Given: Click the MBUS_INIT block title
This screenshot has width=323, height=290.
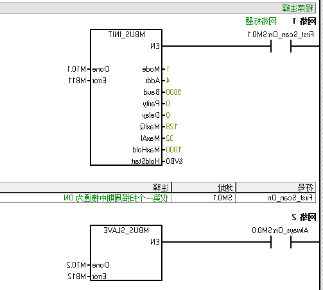Looking at the screenshot, I should click(x=127, y=35).
